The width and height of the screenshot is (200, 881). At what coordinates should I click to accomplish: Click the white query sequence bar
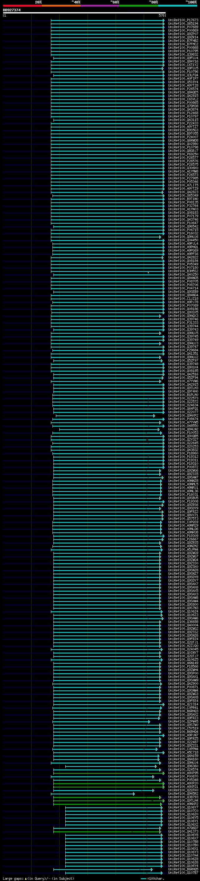coord(84,13)
